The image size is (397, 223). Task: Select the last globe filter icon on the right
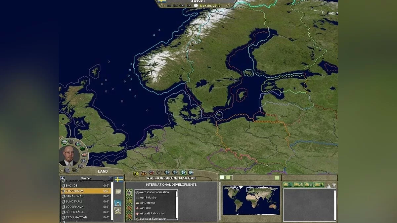(191, 172)
